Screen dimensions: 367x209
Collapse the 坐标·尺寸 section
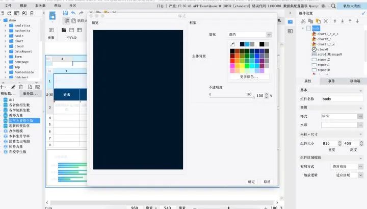[x=360, y=135]
